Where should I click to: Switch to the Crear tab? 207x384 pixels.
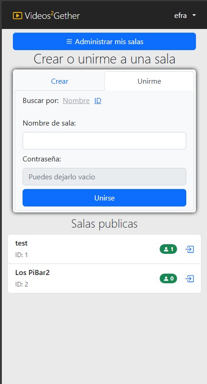tap(59, 81)
